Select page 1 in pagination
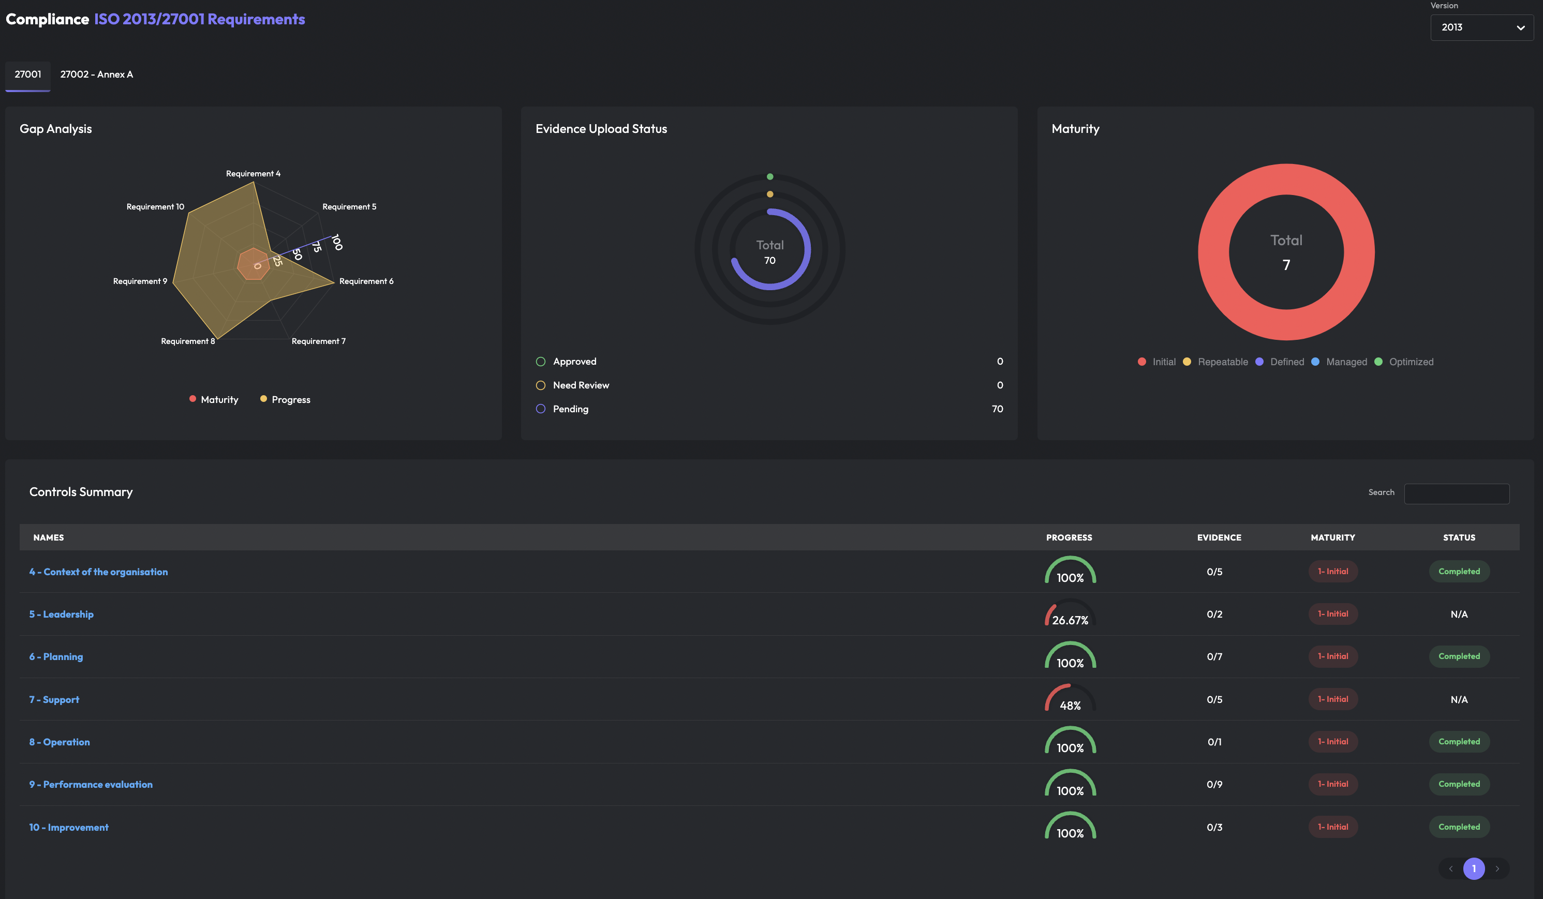The height and width of the screenshot is (899, 1543). click(x=1474, y=868)
